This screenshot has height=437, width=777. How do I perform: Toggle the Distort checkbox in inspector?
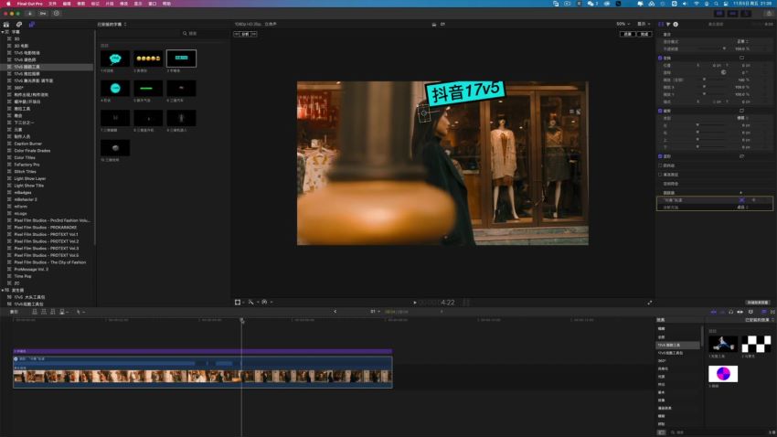(660, 156)
